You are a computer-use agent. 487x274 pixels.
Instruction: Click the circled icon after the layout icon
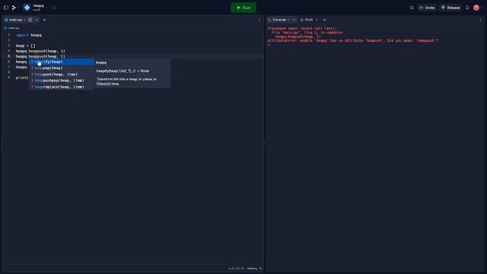[x=37, y=20]
